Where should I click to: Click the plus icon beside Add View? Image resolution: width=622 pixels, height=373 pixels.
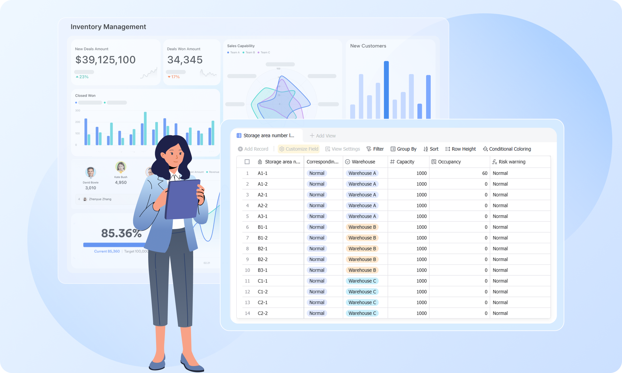(312, 136)
